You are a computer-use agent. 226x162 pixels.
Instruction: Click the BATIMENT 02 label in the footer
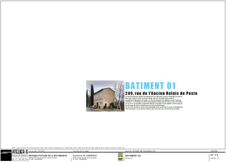click(x=133, y=155)
